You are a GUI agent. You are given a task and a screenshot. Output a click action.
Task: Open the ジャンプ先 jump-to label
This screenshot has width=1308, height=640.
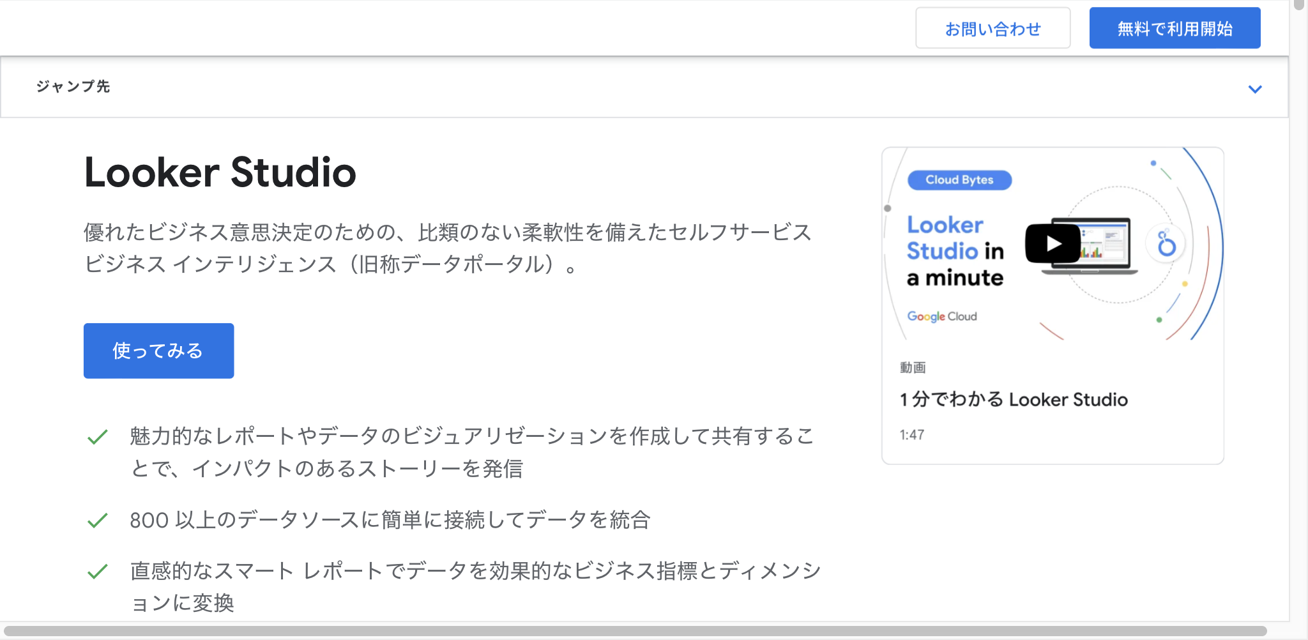click(73, 86)
